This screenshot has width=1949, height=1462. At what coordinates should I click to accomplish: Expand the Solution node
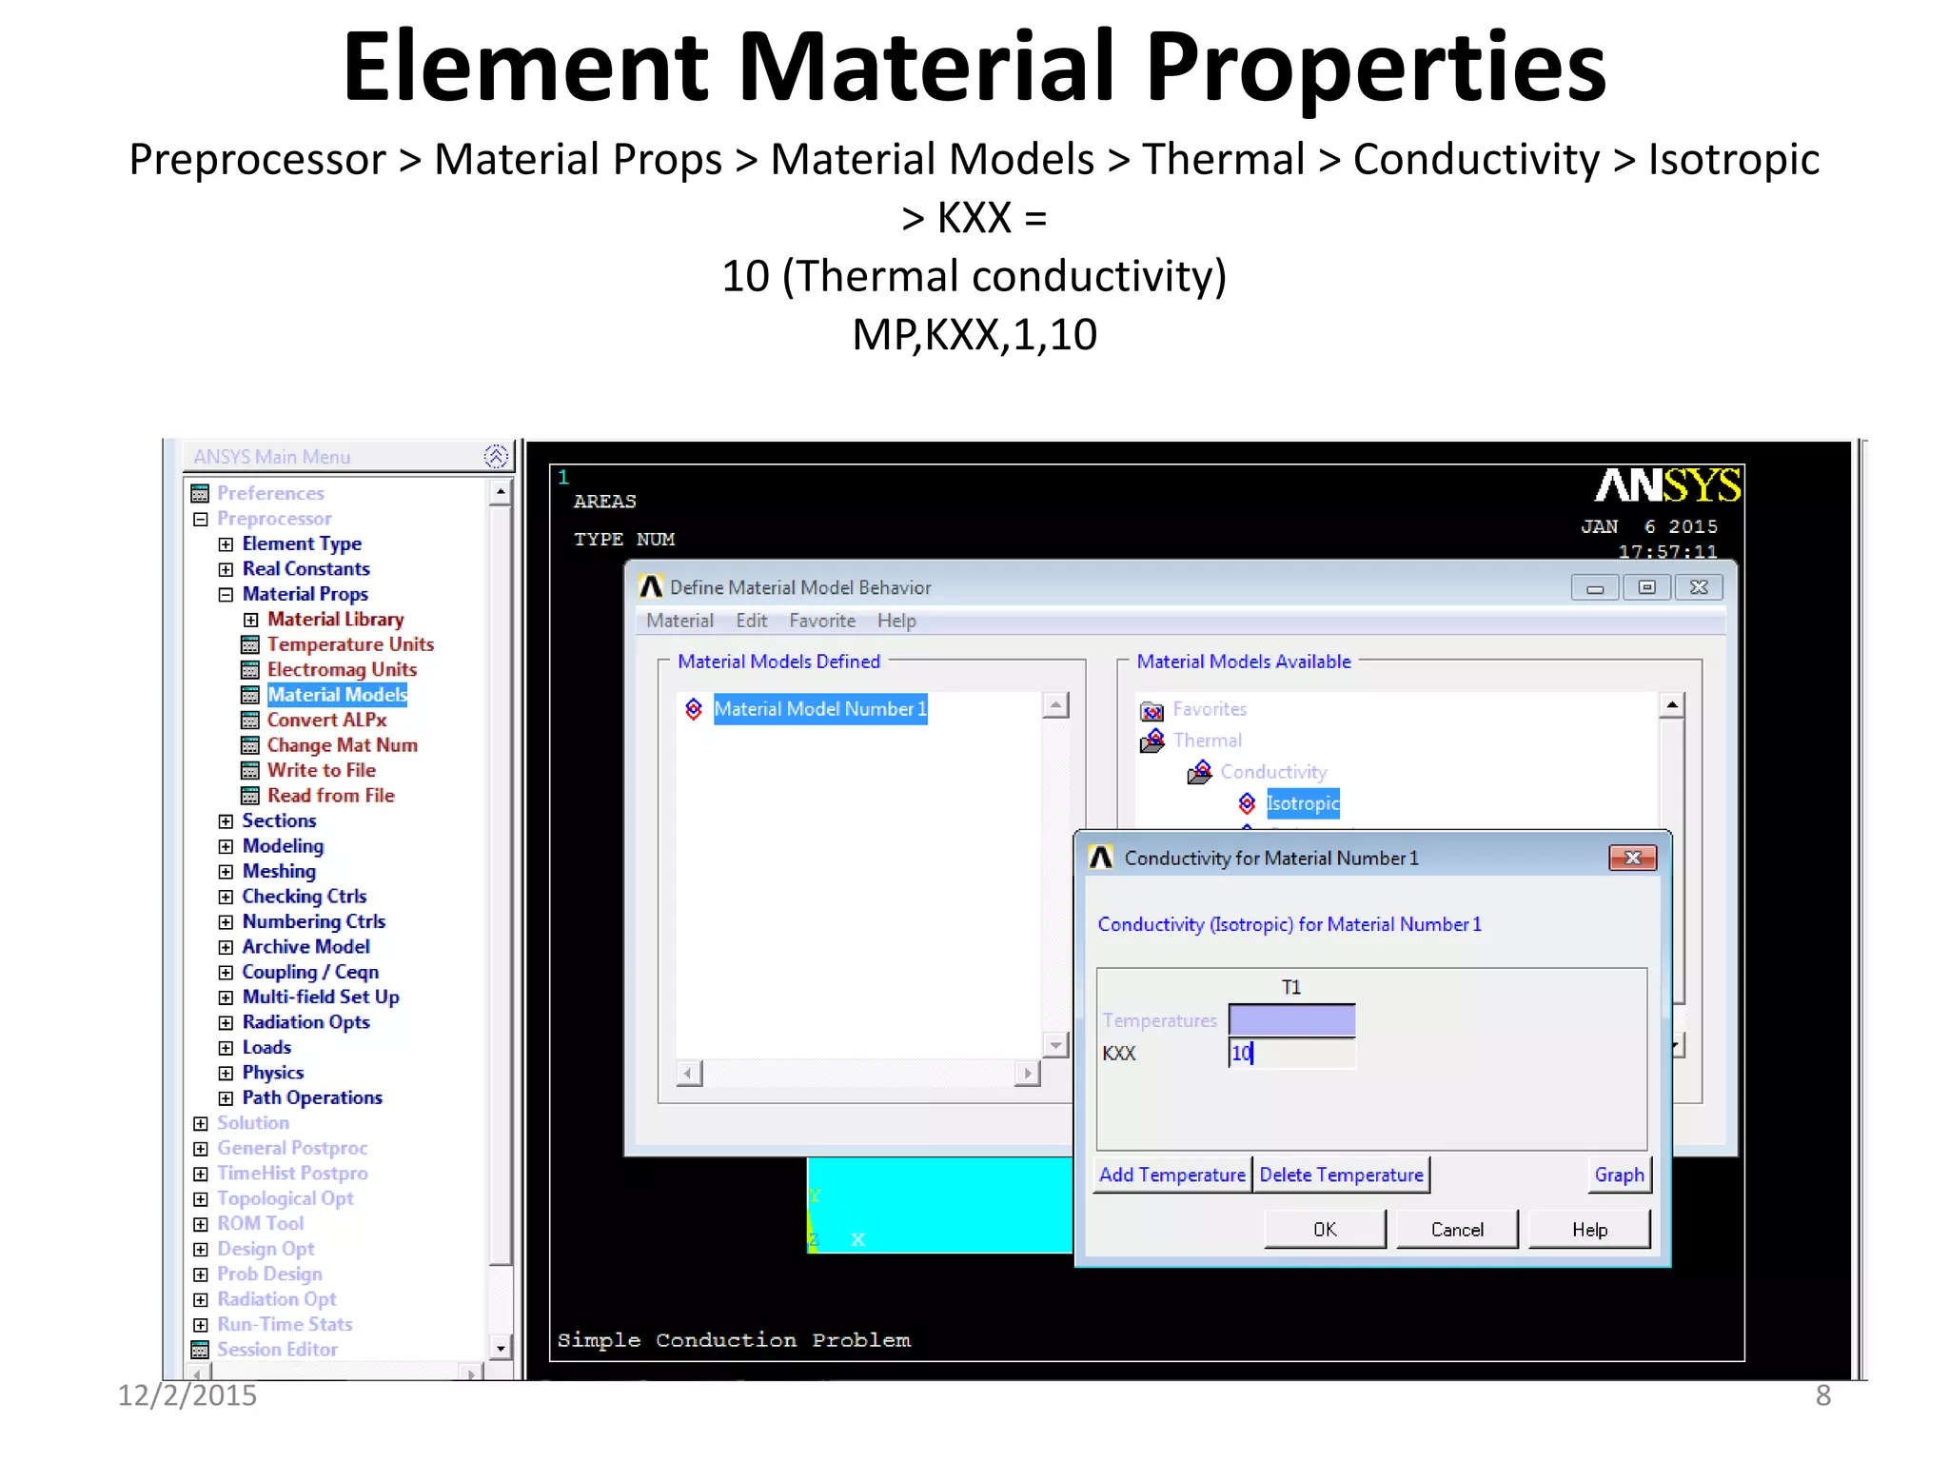(x=200, y=1123)
